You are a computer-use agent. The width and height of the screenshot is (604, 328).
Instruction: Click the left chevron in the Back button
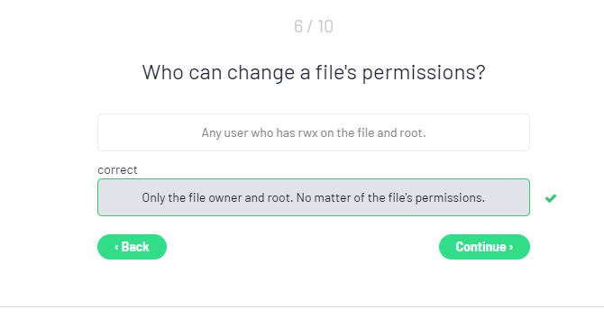click(x=116, y=247)
